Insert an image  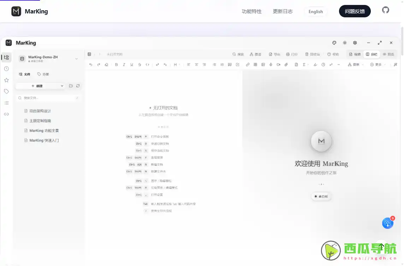263,65
